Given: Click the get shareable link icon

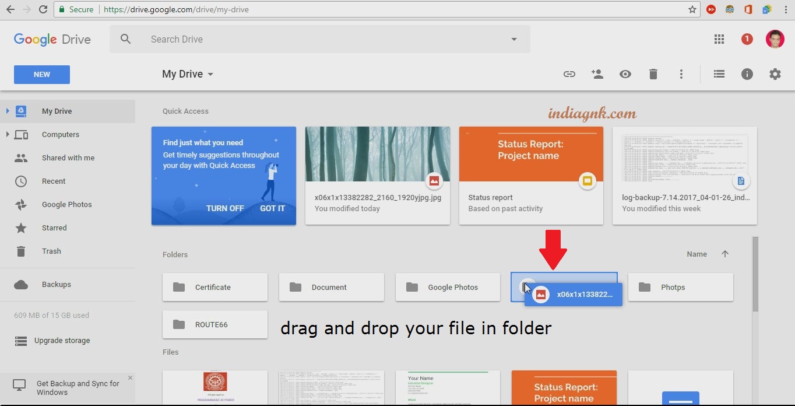Looking at the screenshot, I should 569,74.
